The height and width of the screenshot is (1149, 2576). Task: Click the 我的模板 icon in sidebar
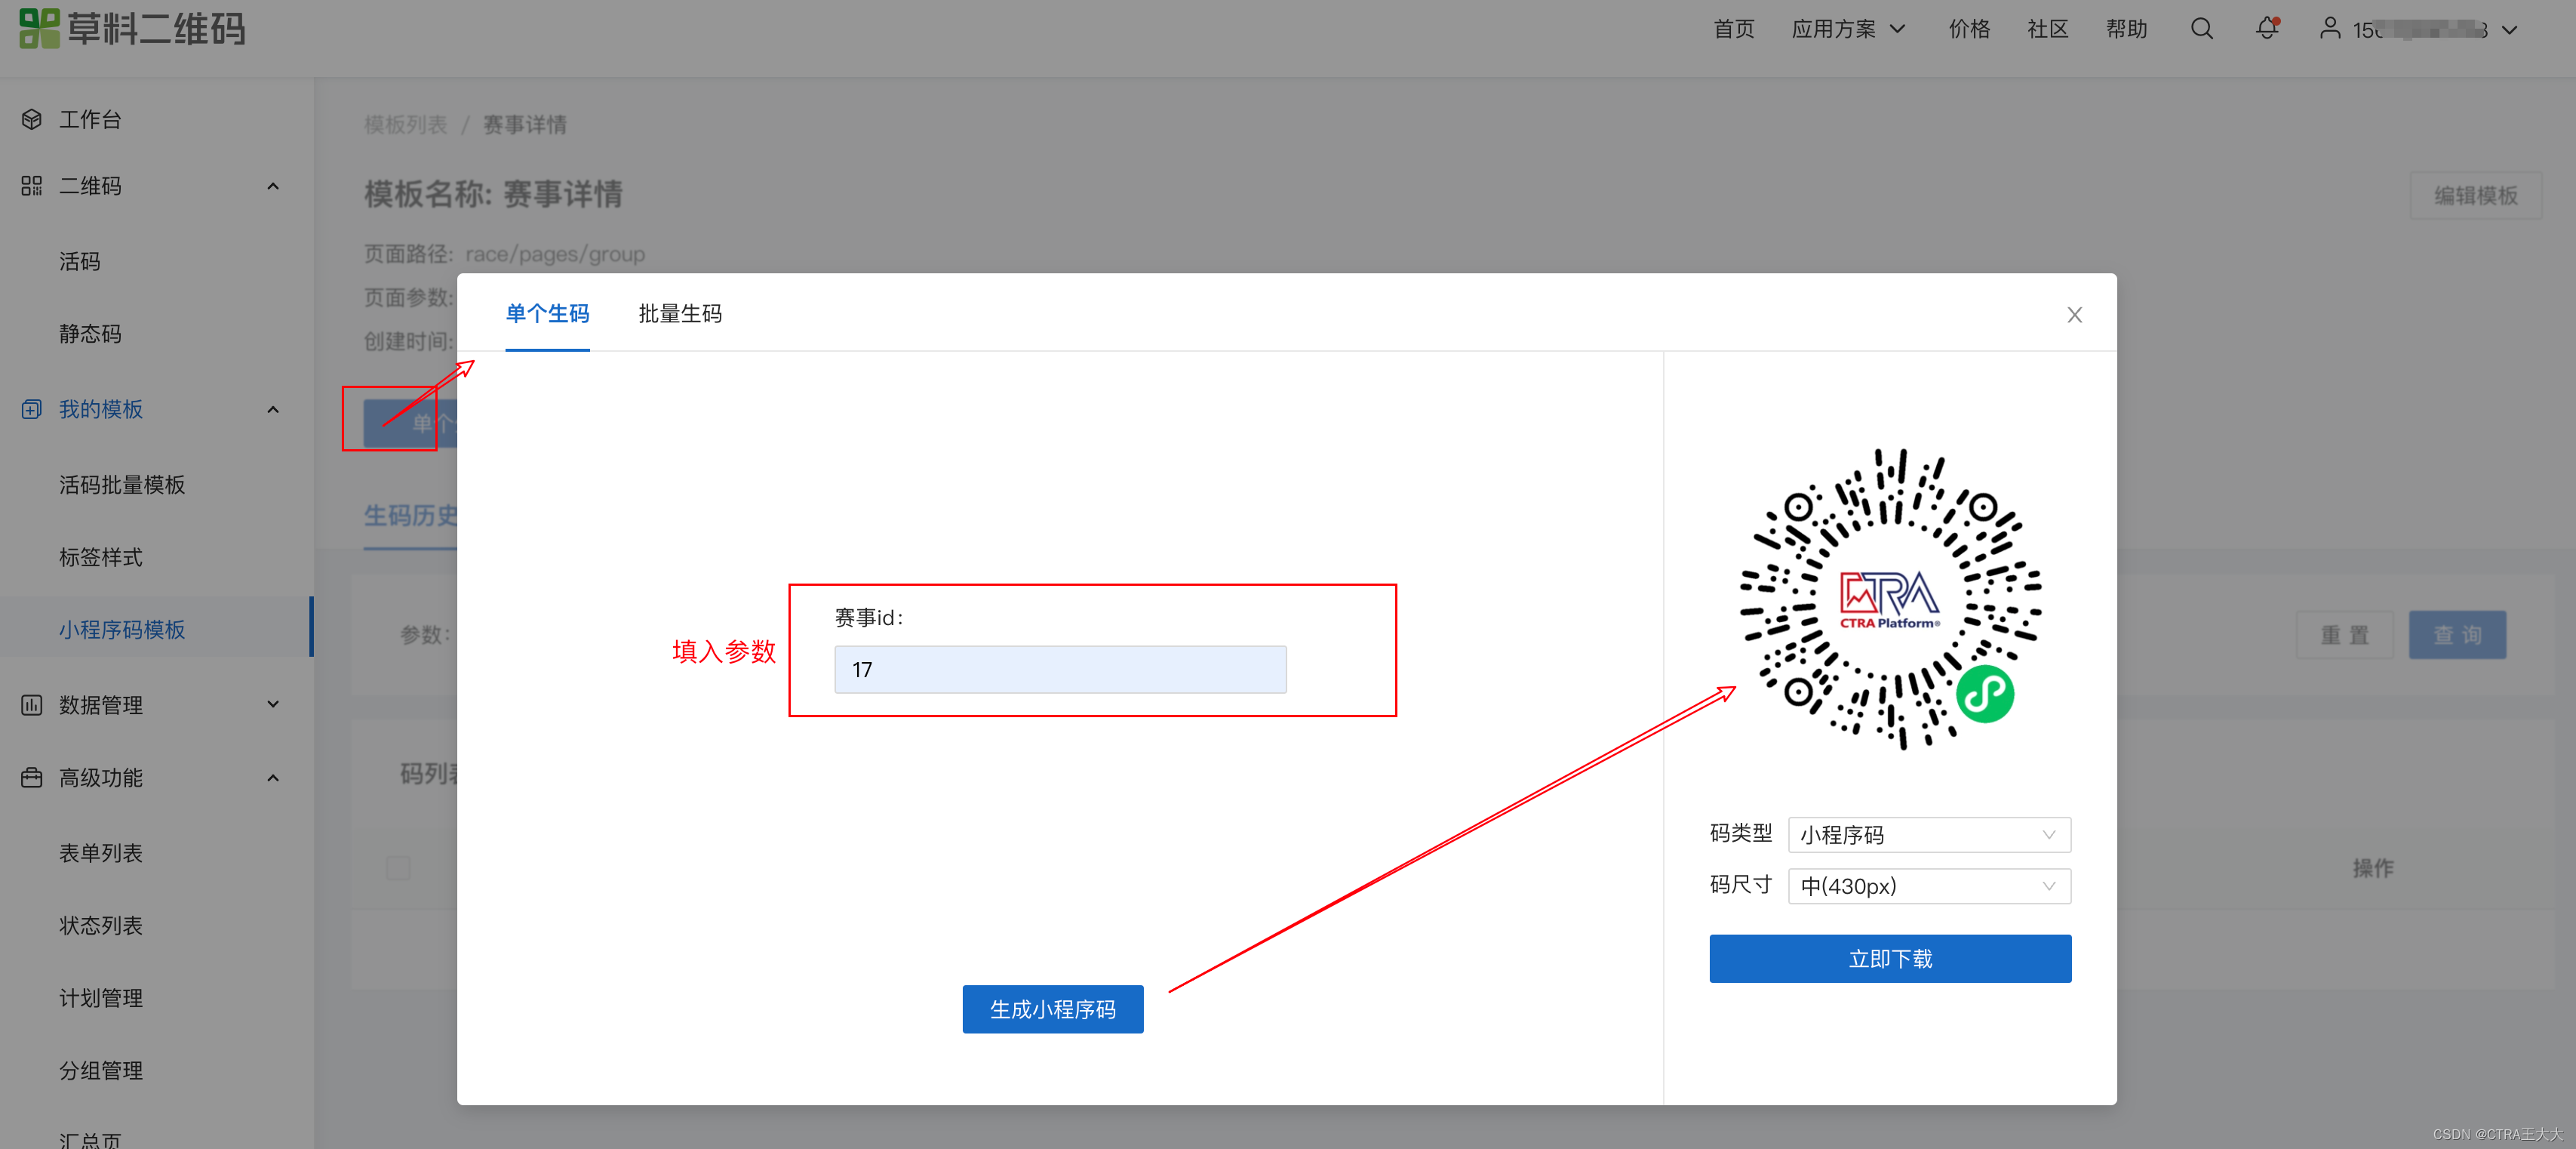(x=32, y=409)
